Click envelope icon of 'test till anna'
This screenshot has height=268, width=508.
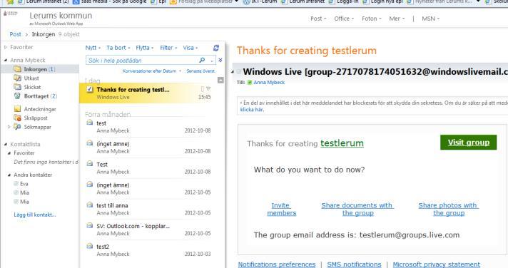tap(90, 205)
